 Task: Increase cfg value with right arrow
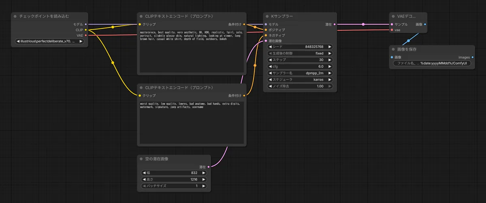(330, 66)
